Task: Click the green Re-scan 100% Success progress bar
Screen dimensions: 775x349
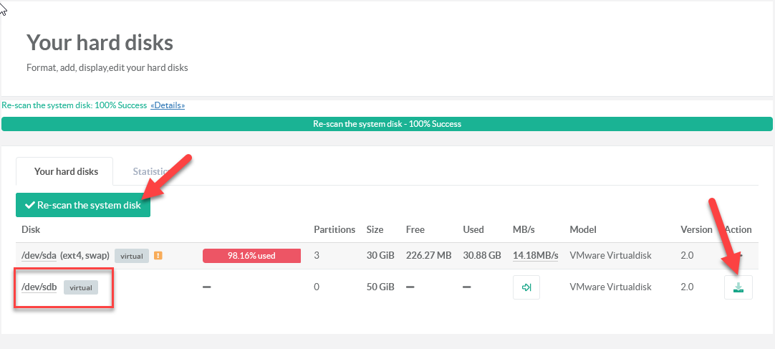Action: click(387, 124)
